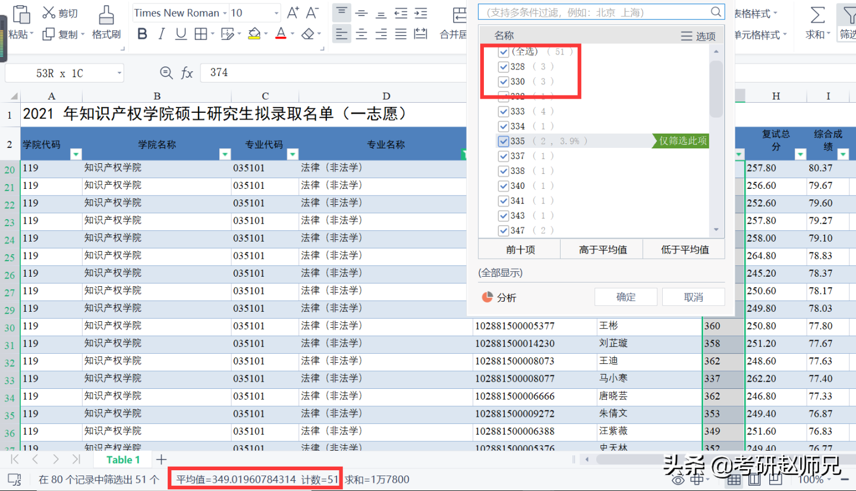Click the Copy icon
This screenshot has height=491, width=856.
pos(49,34)
